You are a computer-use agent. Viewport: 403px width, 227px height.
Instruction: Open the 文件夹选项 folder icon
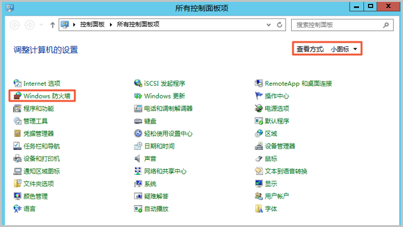tap(17, 184)
